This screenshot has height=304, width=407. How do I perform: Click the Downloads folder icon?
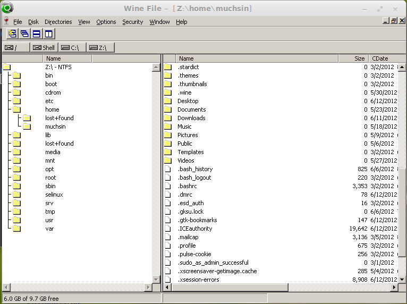[x=168, y=118]
